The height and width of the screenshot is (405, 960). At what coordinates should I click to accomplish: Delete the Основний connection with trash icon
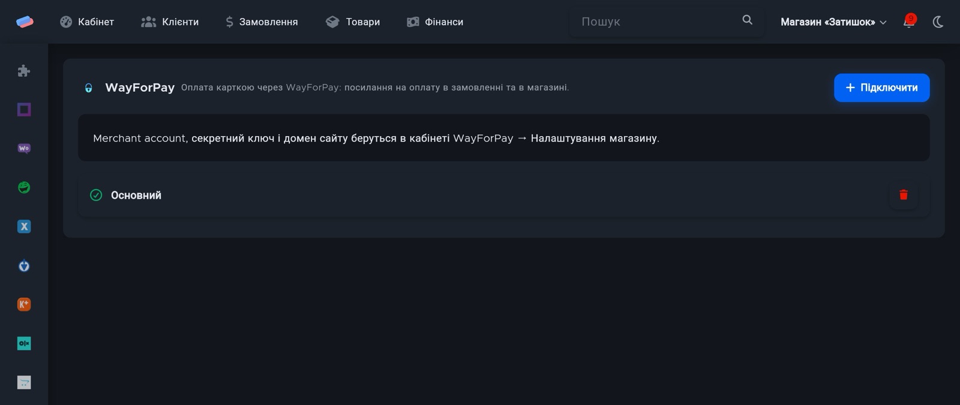click(904, 194)
